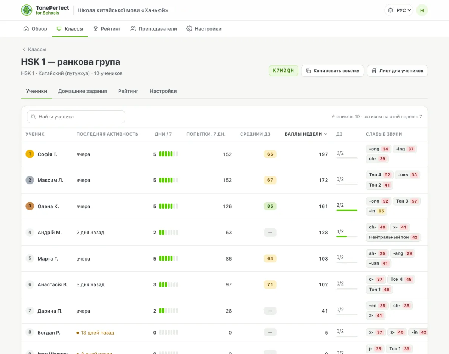
Task: Click weak sound tag Тон 2 41
Action: (x=379, y=185)
